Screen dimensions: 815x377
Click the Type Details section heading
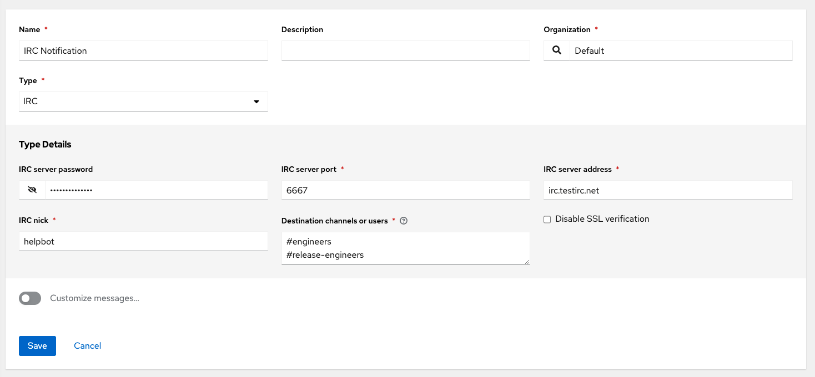coord(45,144)
